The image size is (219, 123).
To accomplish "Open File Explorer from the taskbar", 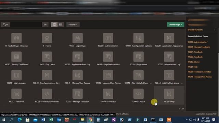I will pos(82,120).
